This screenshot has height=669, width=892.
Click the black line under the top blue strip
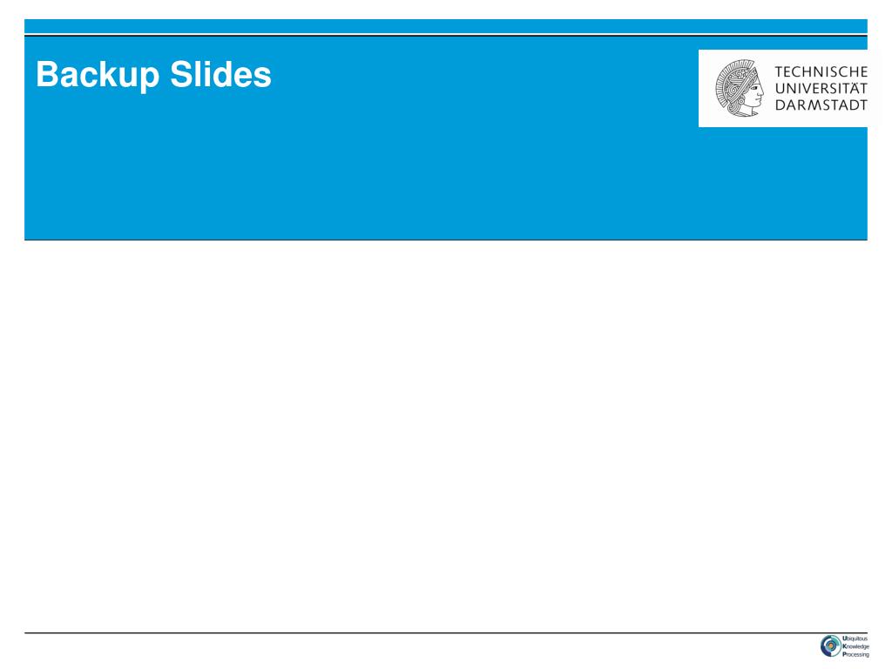coord(446,35)
